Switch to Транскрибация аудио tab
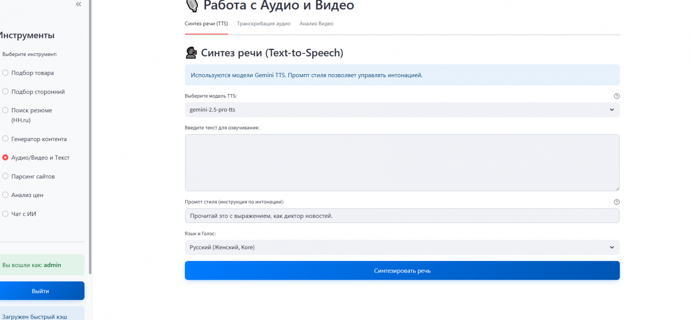The height and width of the screenshot is (320, 693). pos(263,24)
